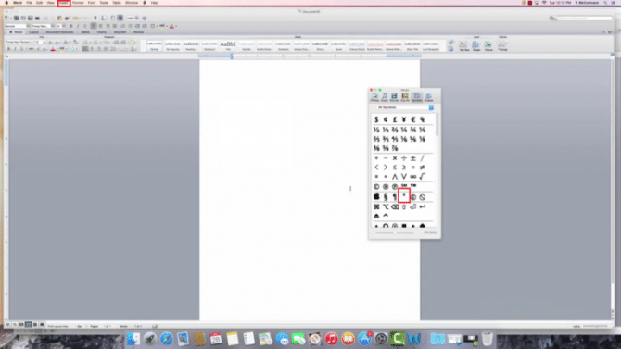
Task: Toggle Italic on the Formatting toolbar
Action: [78, 26]
